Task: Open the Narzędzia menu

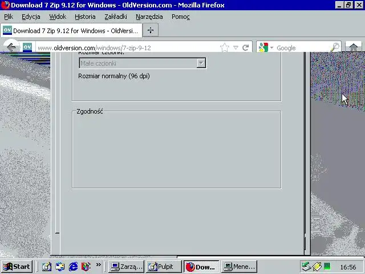Action: (x=149, y=17)
